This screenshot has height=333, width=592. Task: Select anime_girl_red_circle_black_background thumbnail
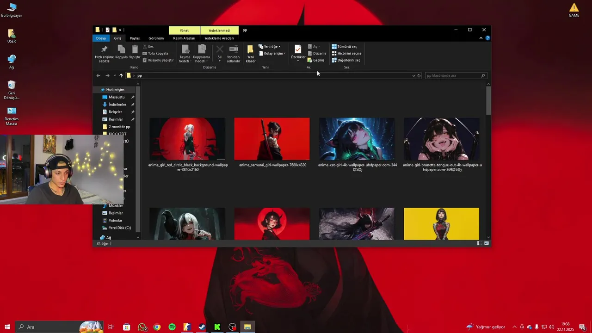(187, 139)
